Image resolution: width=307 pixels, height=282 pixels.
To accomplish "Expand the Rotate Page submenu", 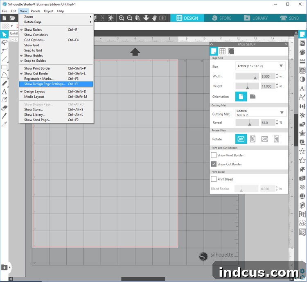I will 56,22.
